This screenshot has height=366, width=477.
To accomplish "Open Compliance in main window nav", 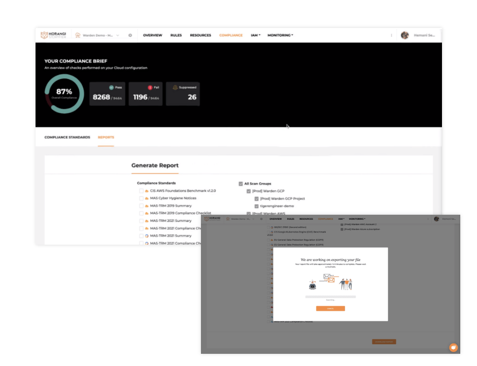I will point(231,36).
